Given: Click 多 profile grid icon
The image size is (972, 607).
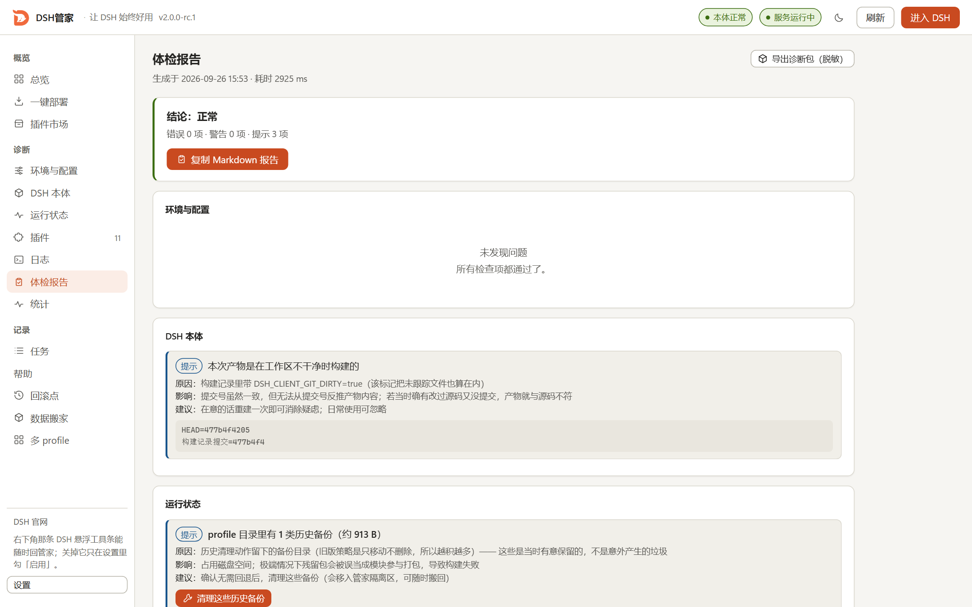Looking at the screenshot, I should (x=19, y=440).
